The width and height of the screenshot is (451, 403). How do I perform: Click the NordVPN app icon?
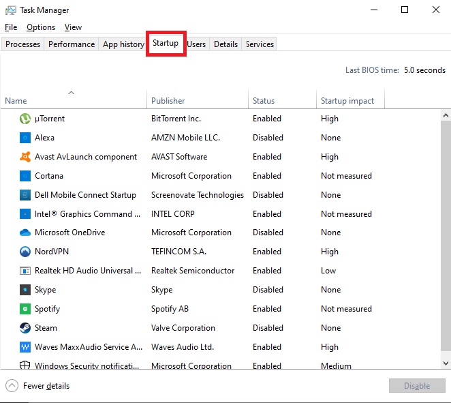25,252
